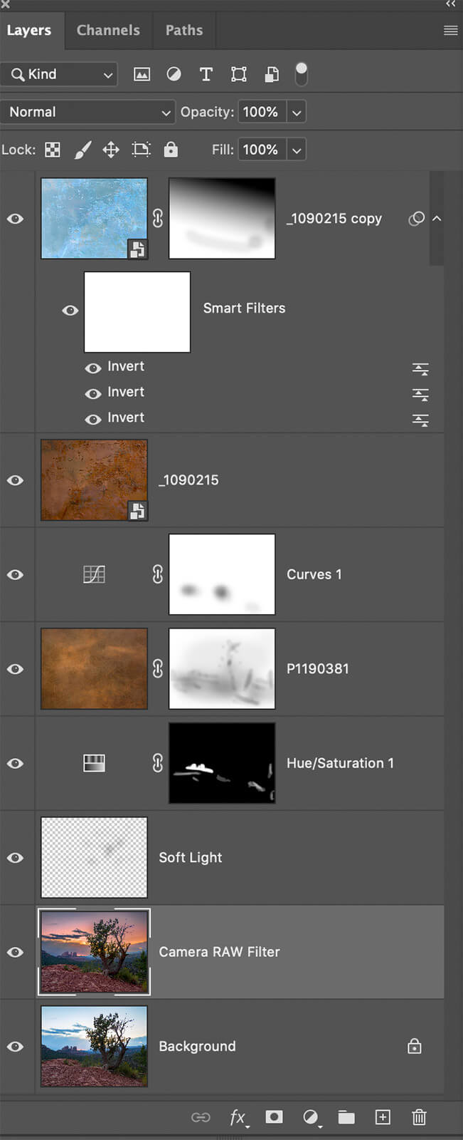Create a new adjustment layer
The width and height of the screenshot is (463, 1140).
[x=310, y=1116]
